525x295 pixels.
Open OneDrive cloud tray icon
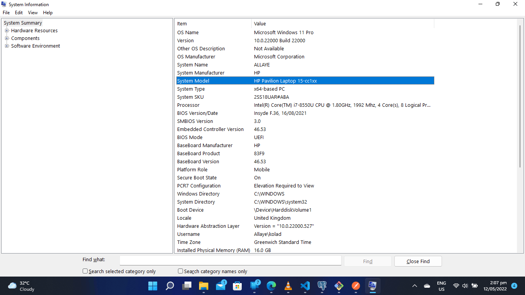click(427, 286)
